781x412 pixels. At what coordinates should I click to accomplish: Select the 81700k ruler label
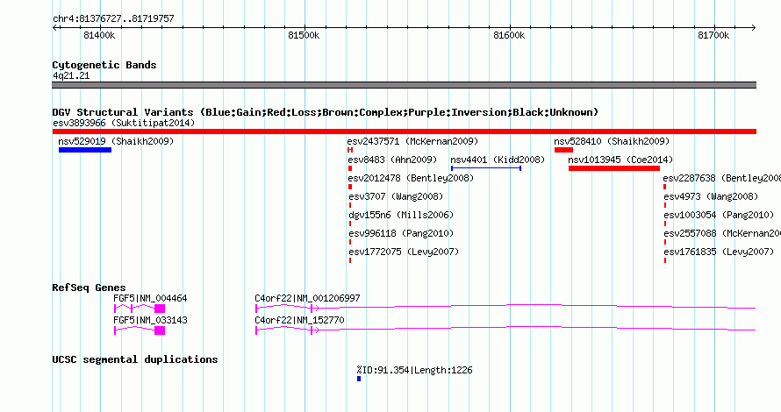[713, 35]
